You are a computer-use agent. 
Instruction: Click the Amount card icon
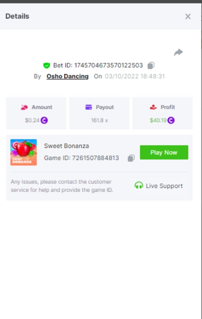click(24, 107)
